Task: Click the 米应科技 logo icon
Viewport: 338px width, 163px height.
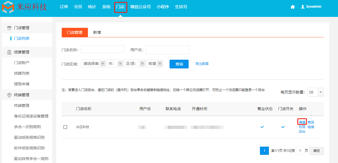Action: (8, 7)
